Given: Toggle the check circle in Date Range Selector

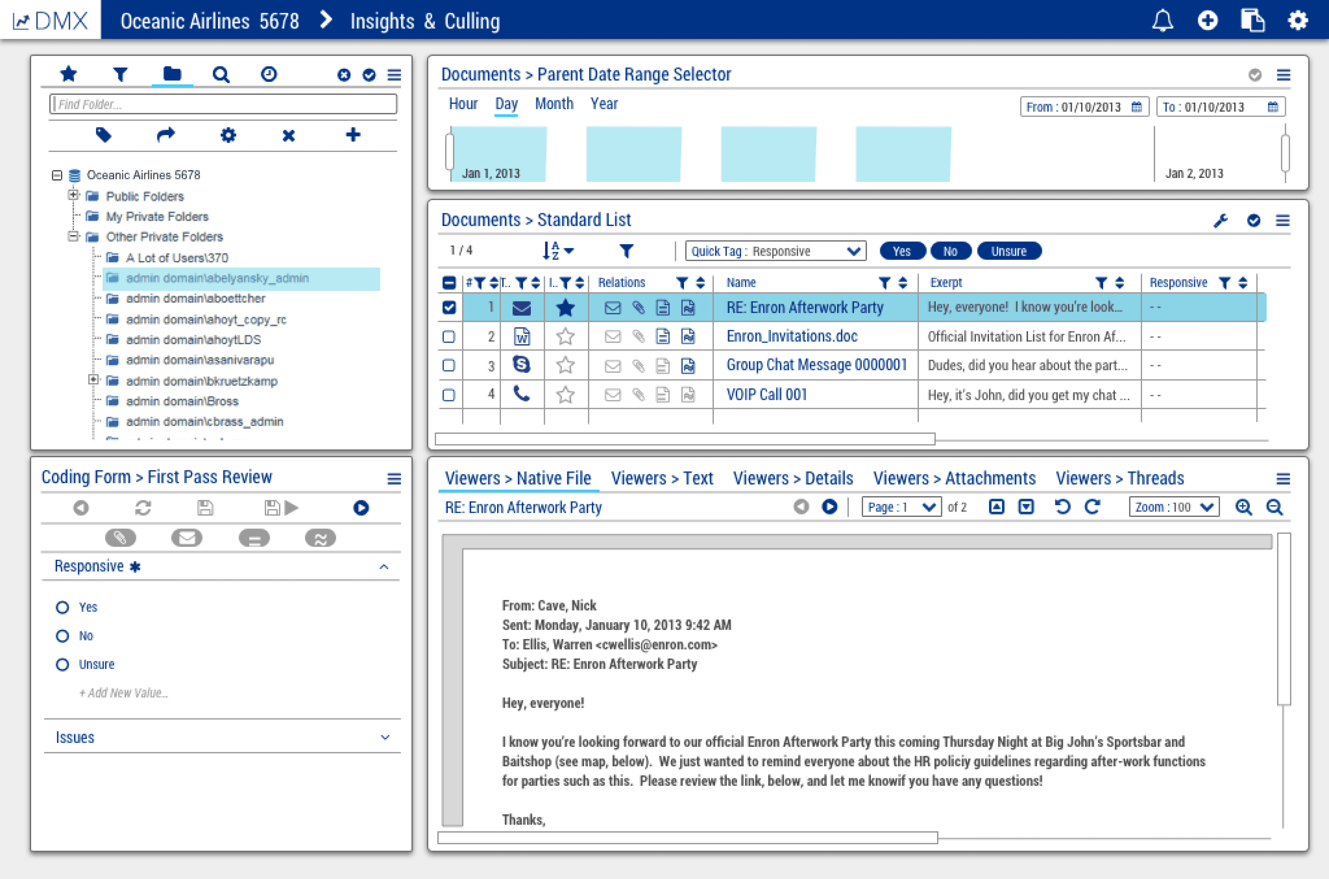Looking at the screenshot, I should [1255, 75].
